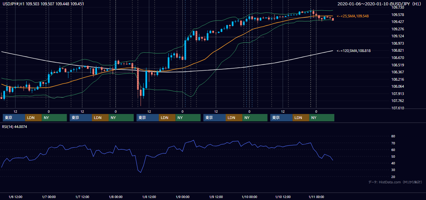The width and height of the screenshot is (426, 200).
Task: Click the RSI 30 level label
Action: click(393, 170)
